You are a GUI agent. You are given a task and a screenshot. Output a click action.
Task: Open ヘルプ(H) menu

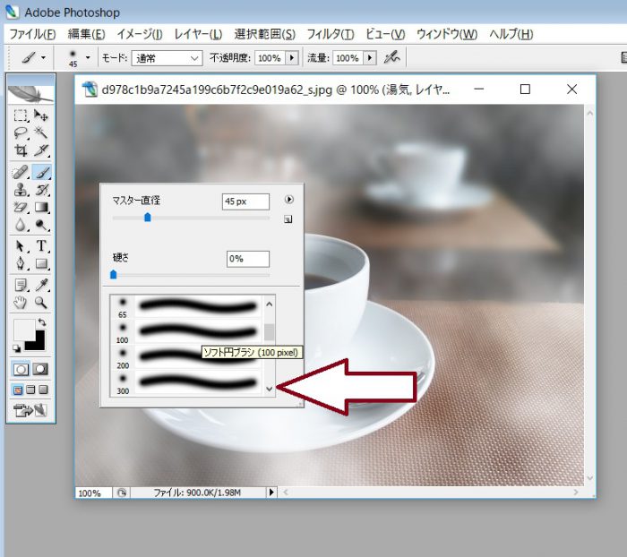(x=511, y=34)
